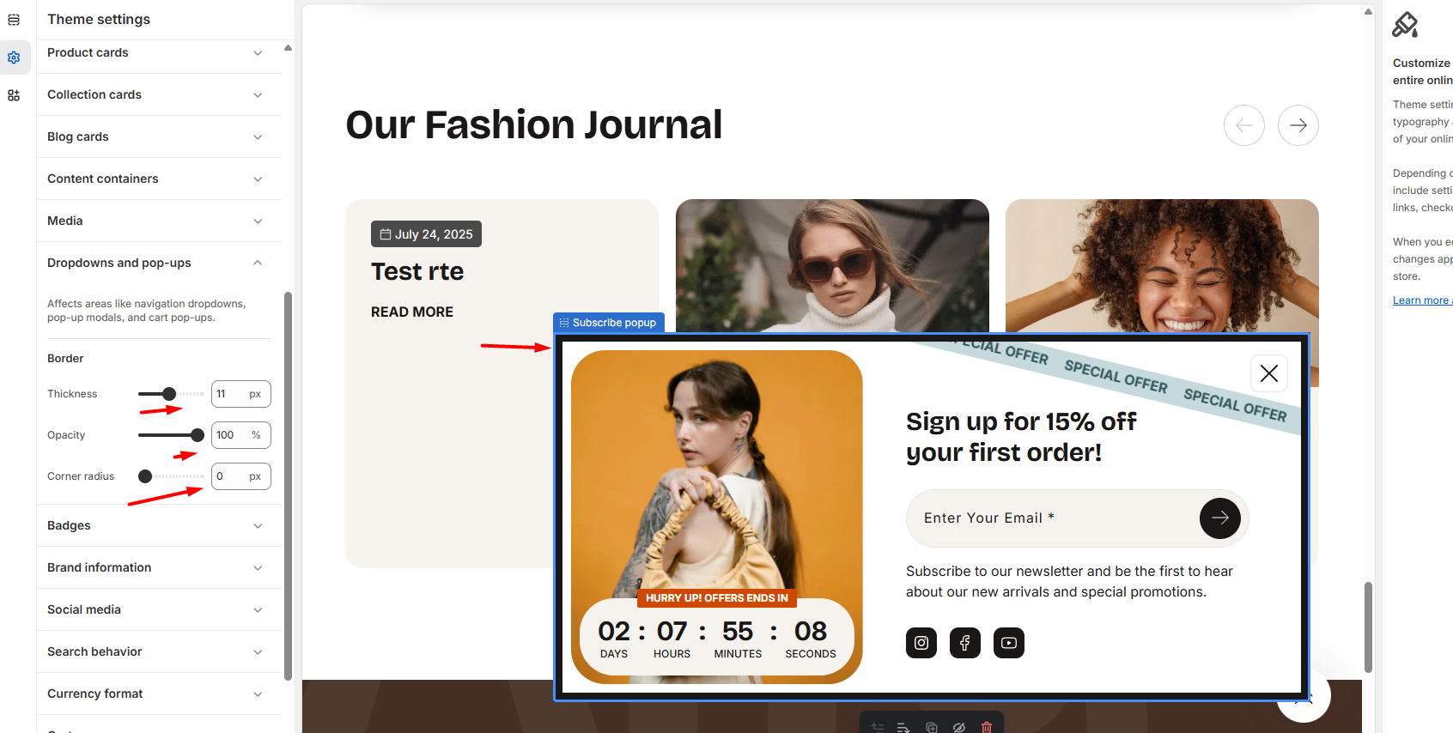Image resolution: width=1453 pixels, height=733 pixels.
Task: Click the Border subsection label
Action: [x=65, y=359]
